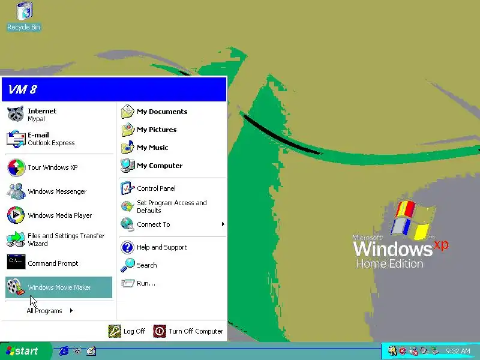Viewport: 480px width, 360px height.
Task: Click Recycle Bin label text
Action: click(x=23, y=27)
